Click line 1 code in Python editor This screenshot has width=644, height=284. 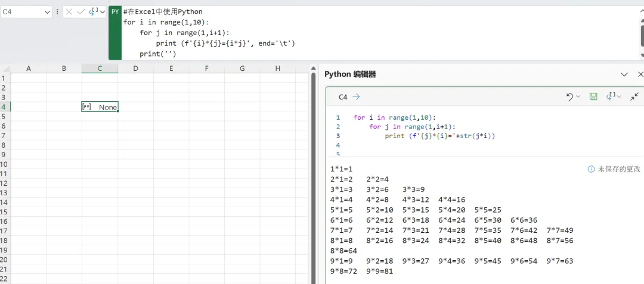point(394,117)
